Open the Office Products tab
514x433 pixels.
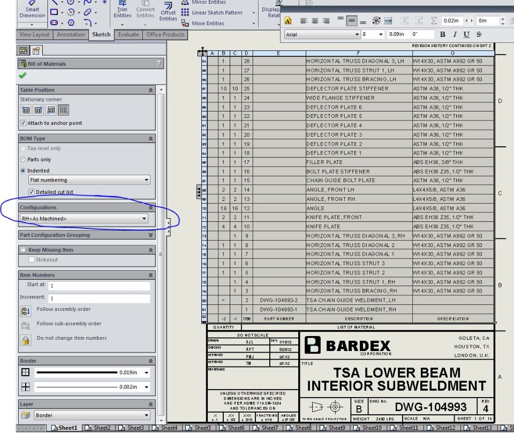coord(165,34)
